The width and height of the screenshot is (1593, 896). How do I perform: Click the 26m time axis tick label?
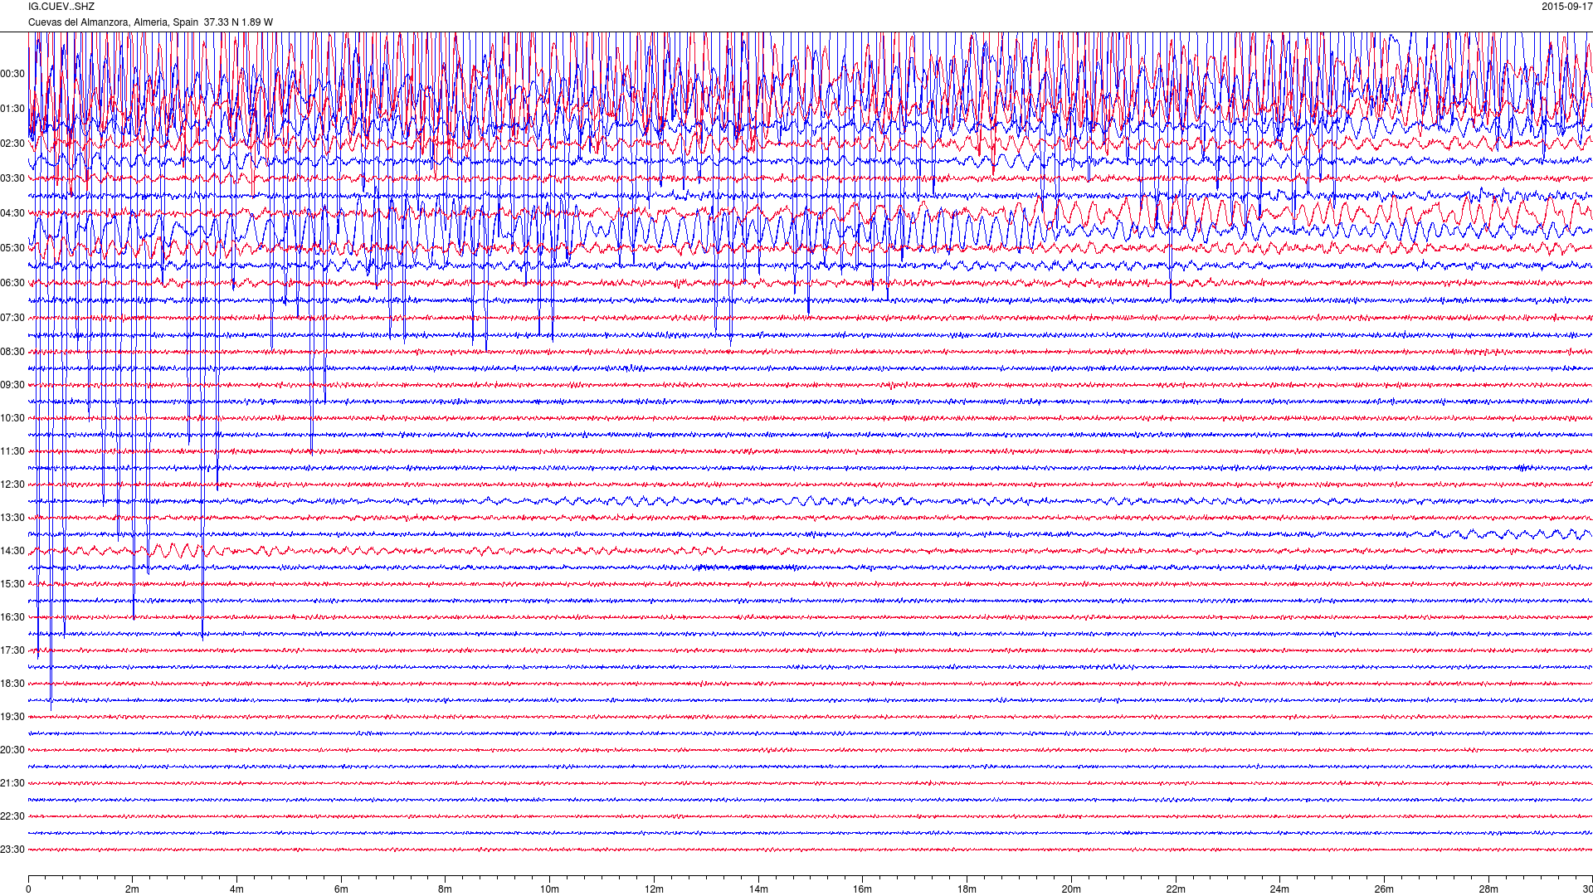pyautogui.click(x=1384, y=889)
